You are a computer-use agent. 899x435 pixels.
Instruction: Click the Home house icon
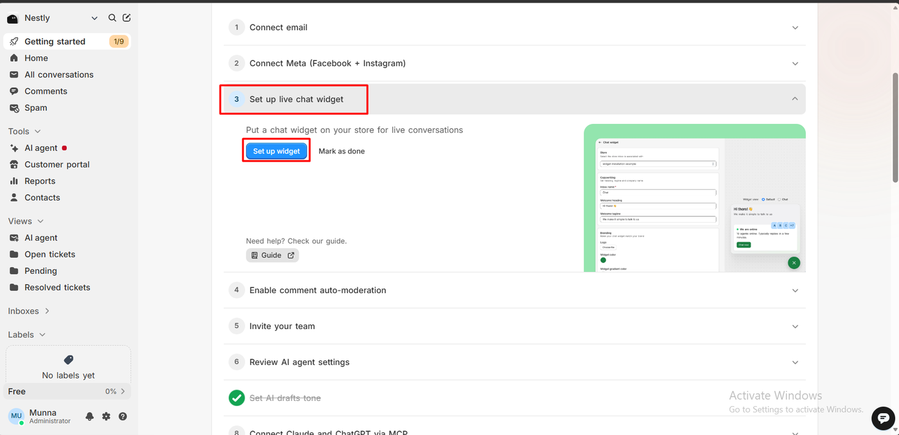pyautogui.click(x=14, y=58)
